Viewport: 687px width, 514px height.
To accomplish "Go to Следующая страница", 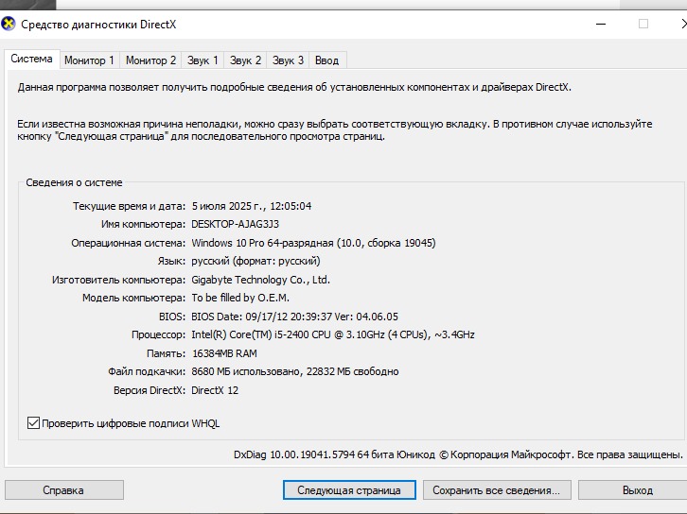I will [349, 490].
